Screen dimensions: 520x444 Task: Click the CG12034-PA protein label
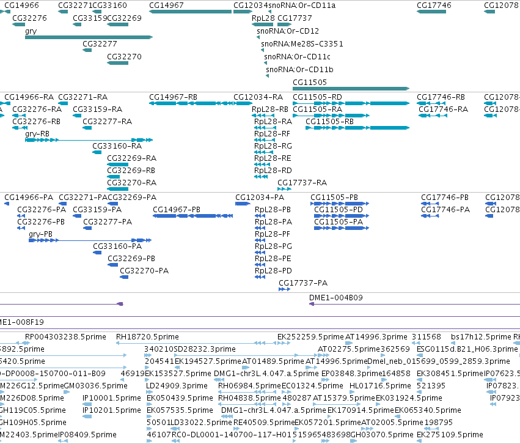[260, 198]
